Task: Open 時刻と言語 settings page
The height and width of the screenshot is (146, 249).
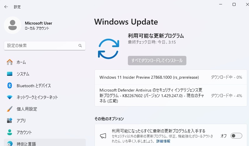Action: pyautogui.click(x=26, y=144)
